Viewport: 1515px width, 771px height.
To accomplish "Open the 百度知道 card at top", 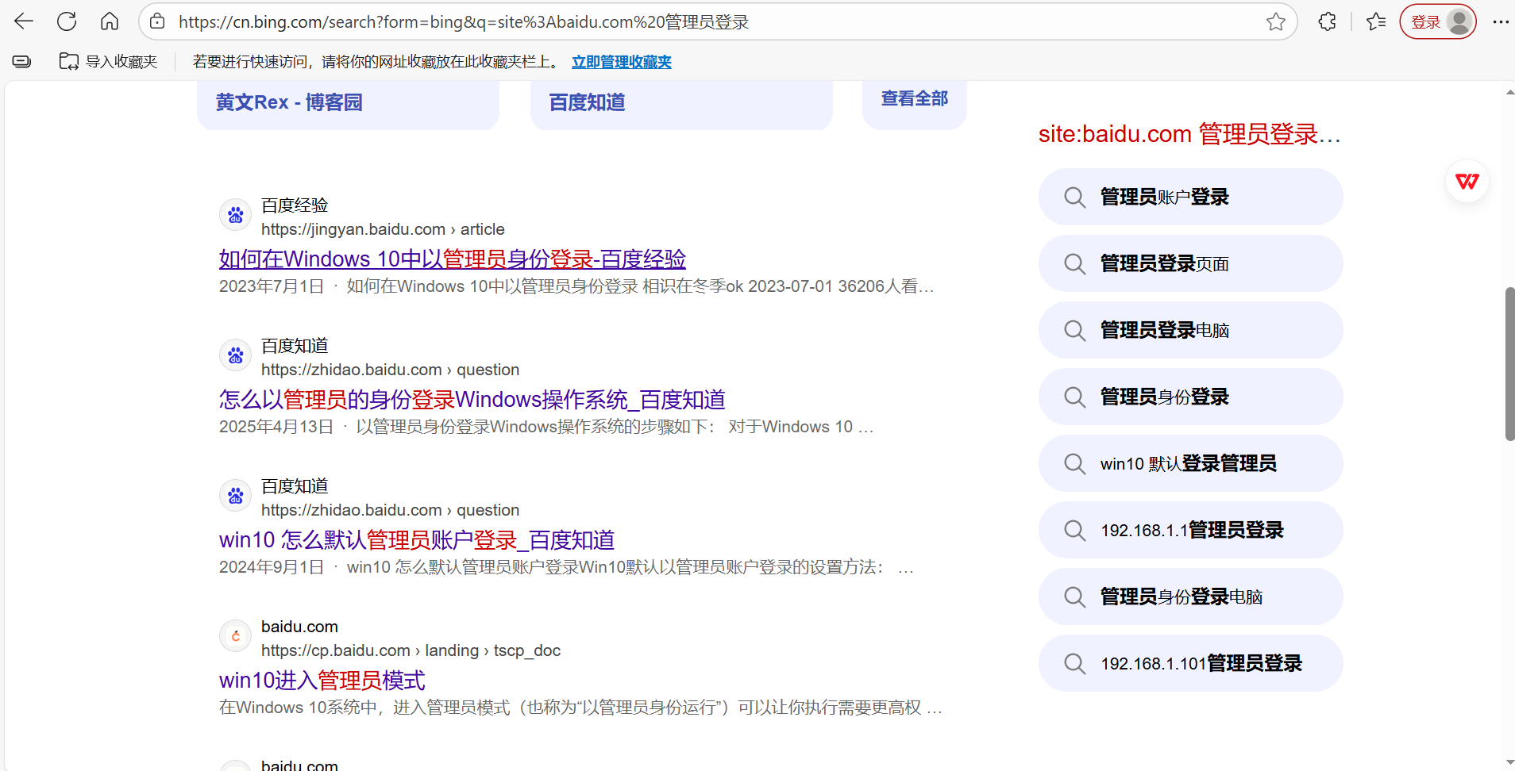I will pos(681,103).
